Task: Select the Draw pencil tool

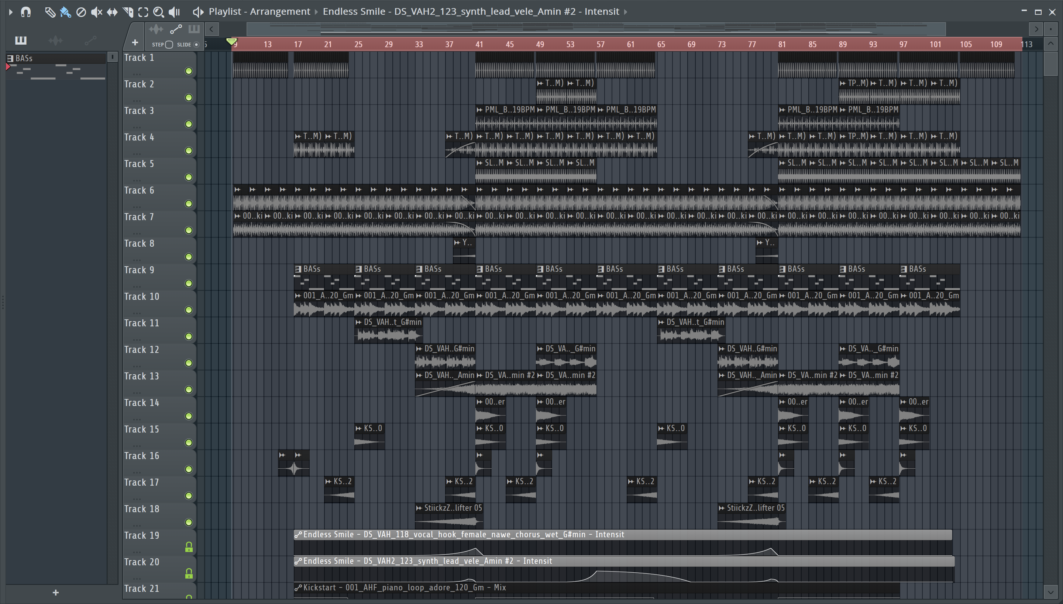Action: 50,12
